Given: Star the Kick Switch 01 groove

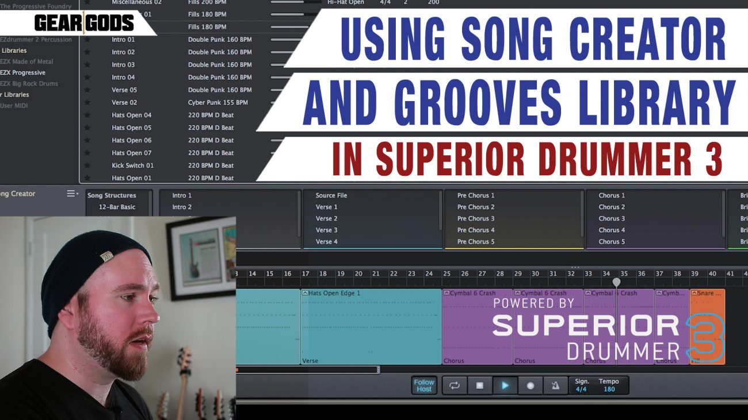Looking at the screenshot, I should coord(87,166).
